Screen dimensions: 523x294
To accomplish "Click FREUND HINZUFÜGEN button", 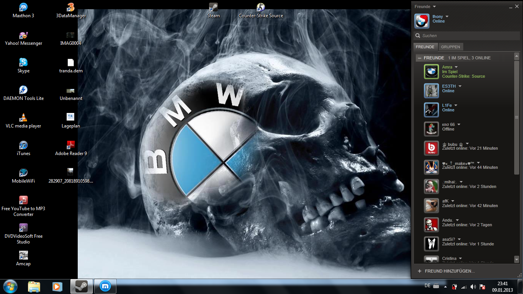I will point(446,271).
